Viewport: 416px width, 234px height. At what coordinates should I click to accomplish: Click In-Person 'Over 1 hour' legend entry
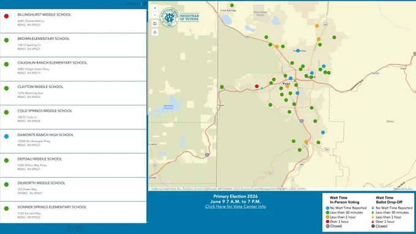click(x=337, y=222)
